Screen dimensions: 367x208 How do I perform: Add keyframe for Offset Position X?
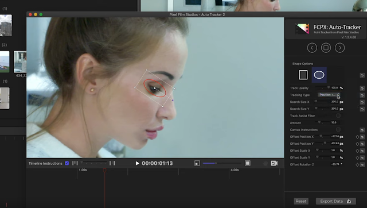(357, 137)
